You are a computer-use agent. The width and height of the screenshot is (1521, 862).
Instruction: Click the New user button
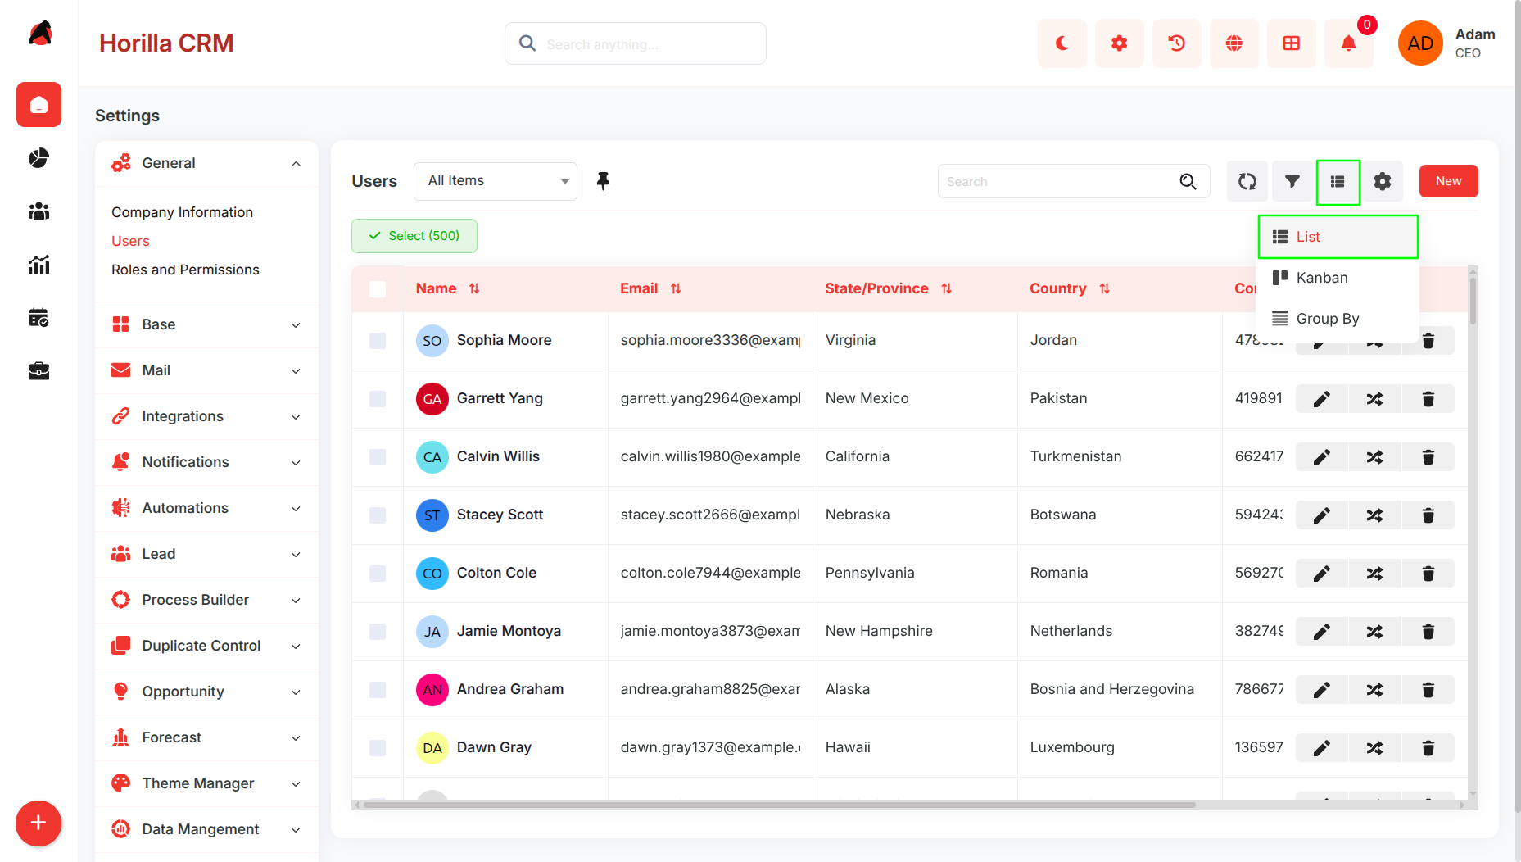click(x=1448, y=181)
